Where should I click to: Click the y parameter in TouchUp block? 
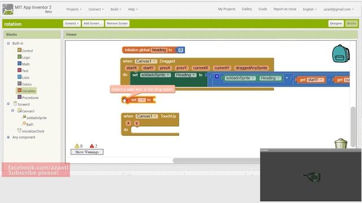[137, 123]
